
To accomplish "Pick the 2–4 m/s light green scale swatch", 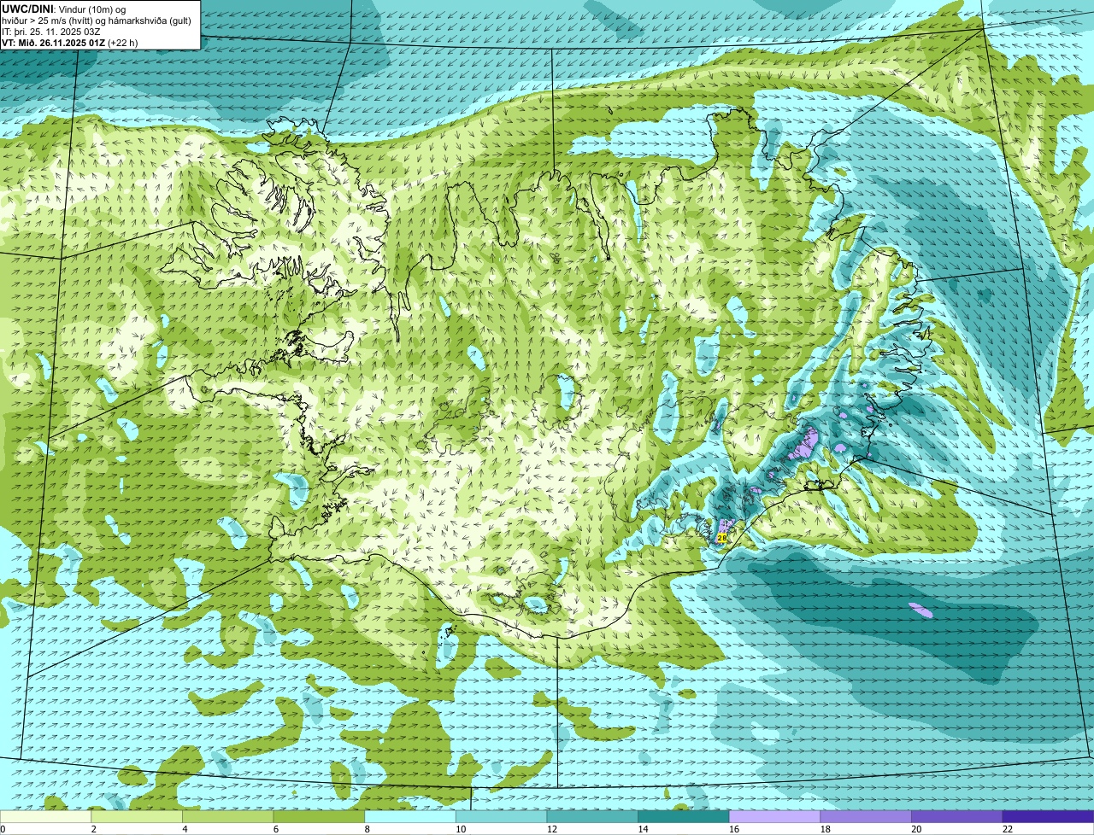I will coord(137,817).
